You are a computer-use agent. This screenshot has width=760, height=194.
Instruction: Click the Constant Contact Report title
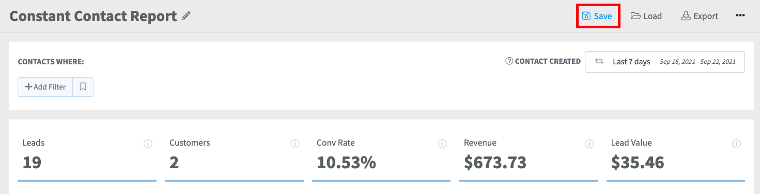[x=94, y=16]
